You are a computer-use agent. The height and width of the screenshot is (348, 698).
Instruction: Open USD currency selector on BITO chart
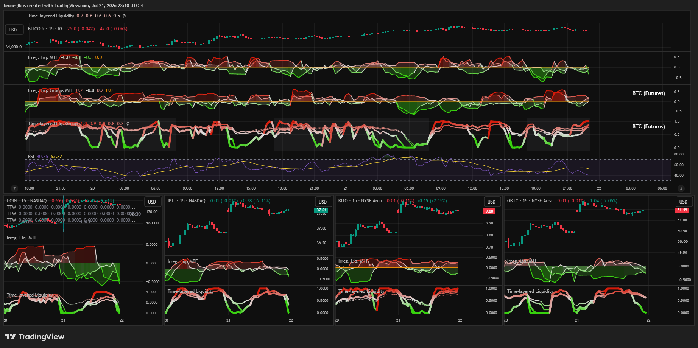[491, 202]
